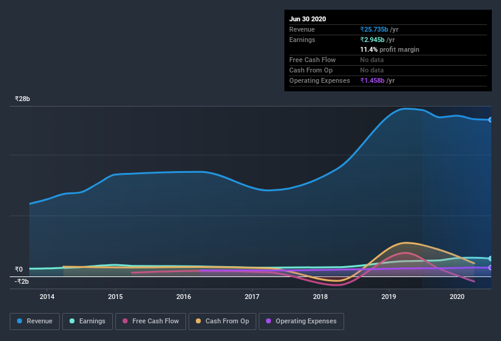Click the Earnings tooltip row label
This screenshot has height=341, width=501.
coord(302,40)
